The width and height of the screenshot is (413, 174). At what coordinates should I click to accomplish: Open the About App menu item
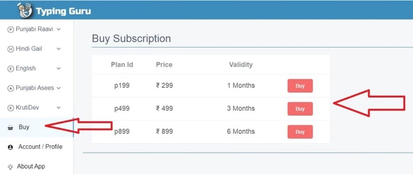31,166
